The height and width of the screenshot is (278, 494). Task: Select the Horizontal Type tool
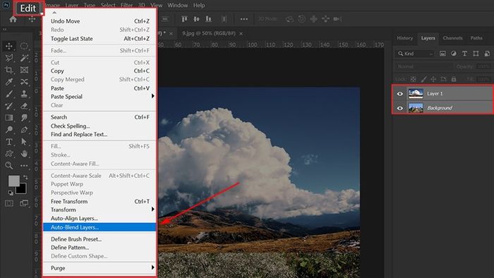coord(8,142)
